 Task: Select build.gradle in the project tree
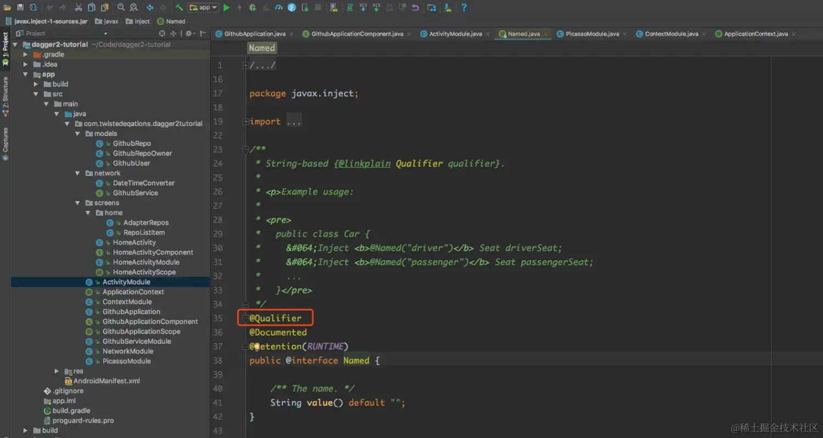(71, 411)
